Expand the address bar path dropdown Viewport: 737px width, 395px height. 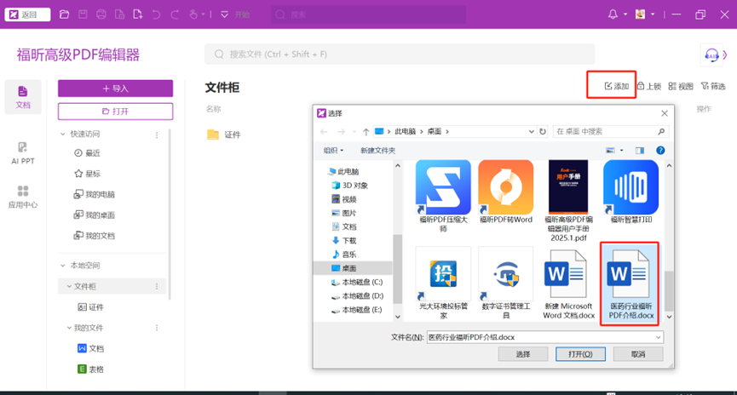pyautogui.click(x=531, y=131)
